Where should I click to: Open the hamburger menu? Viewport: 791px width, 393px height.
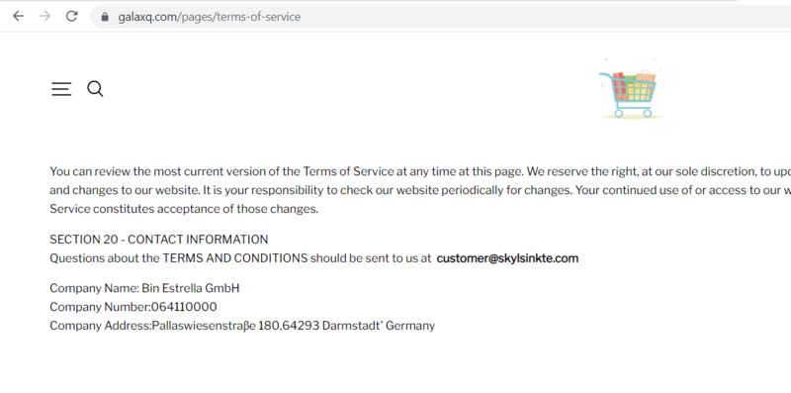pos(61,89)
